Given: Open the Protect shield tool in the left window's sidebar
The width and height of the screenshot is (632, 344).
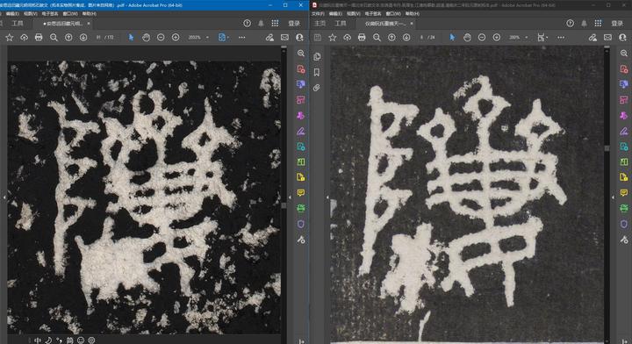Looking at the screenshot, I should tap(301, 224).
